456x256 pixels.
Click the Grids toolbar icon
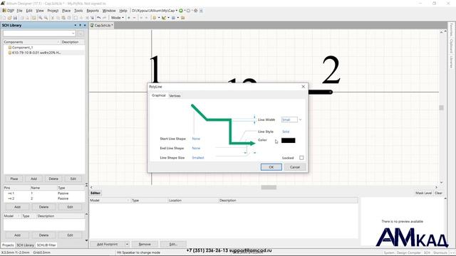[x=174, y=18]
